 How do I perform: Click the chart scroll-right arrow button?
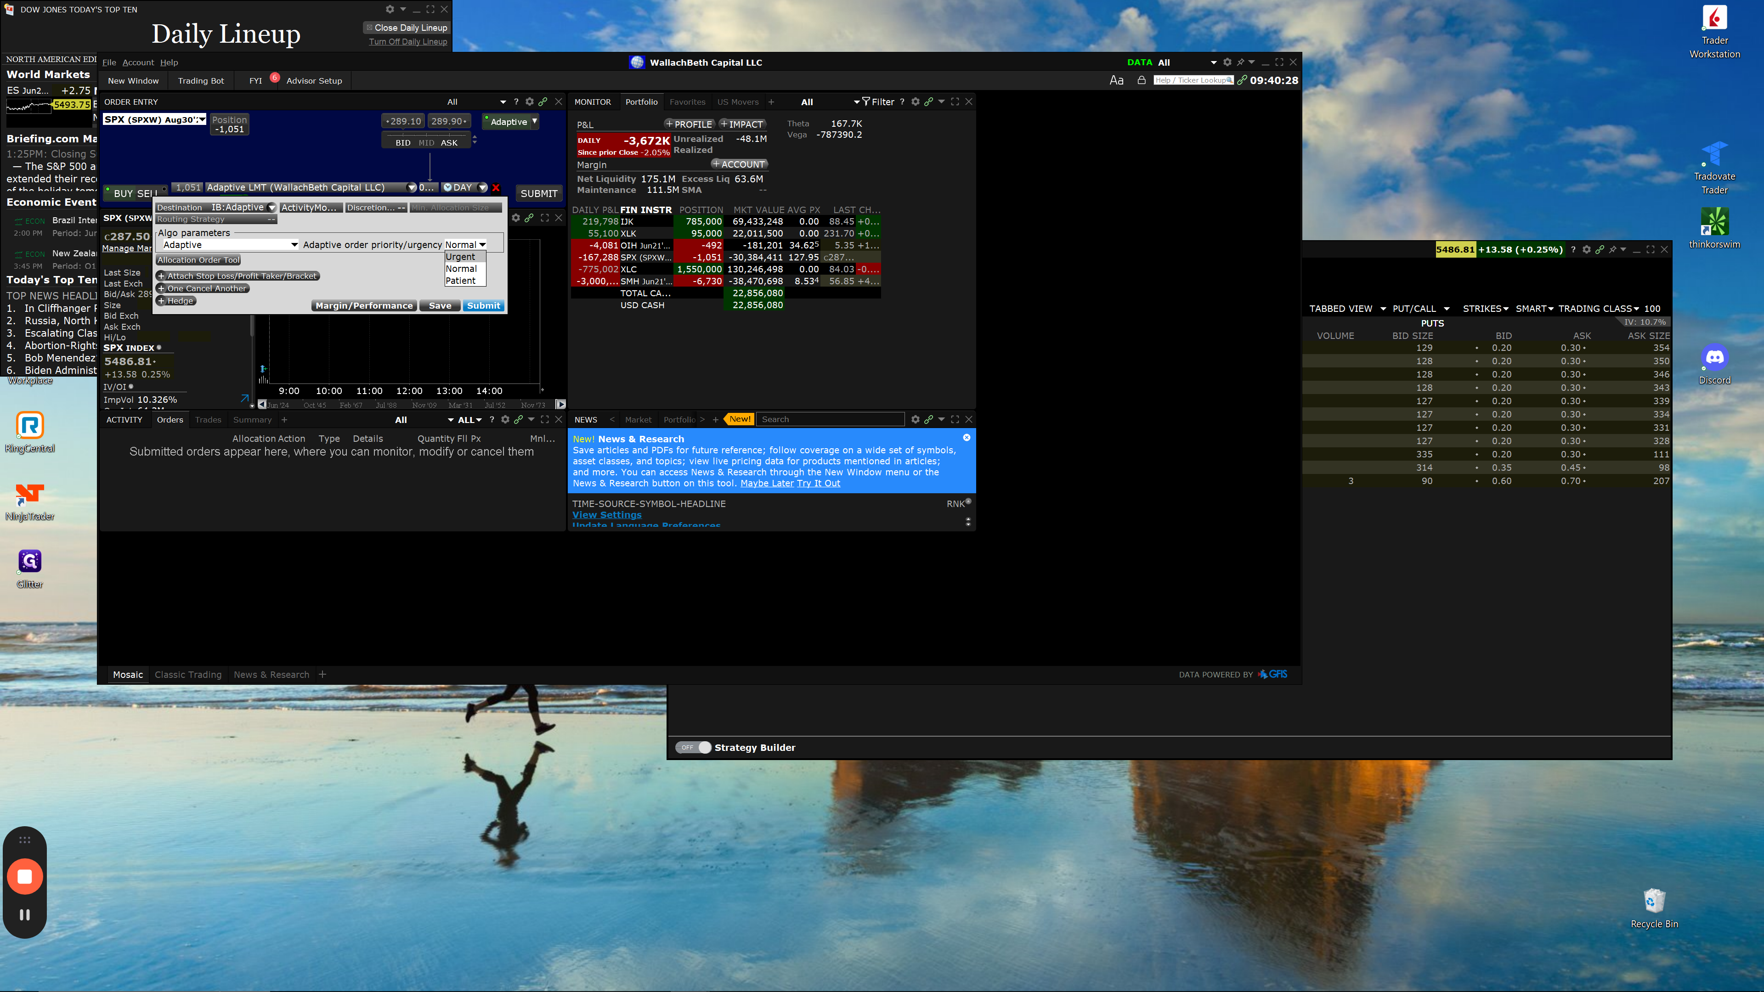(560, 405)
